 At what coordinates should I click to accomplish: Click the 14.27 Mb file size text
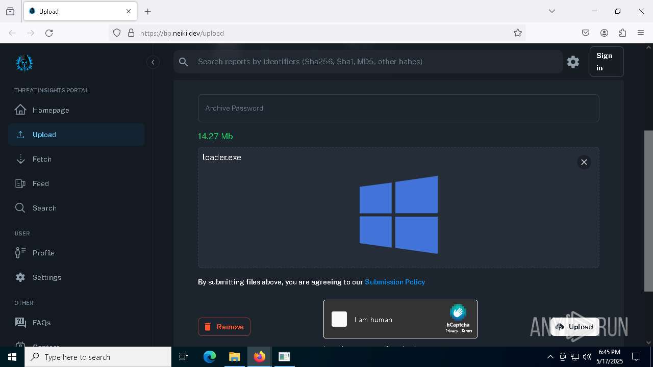(215, 136)
